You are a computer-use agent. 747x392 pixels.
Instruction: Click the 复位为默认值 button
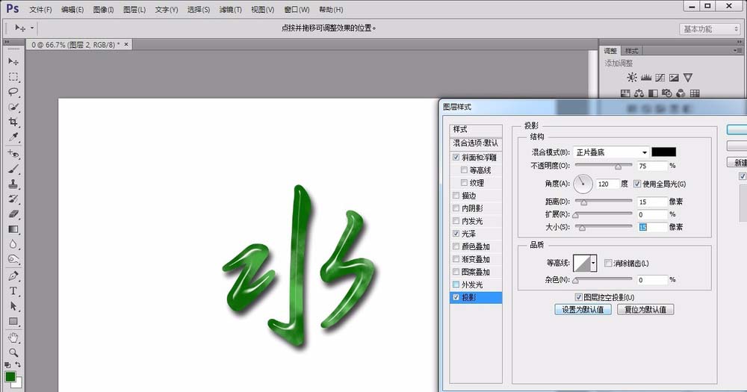click(x=645, y=310)
